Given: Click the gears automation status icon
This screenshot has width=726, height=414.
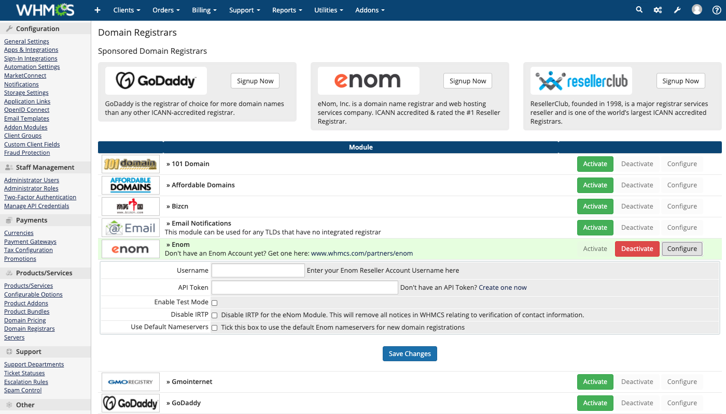Looking at the screenshot, I should point(658,10).
